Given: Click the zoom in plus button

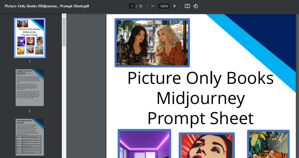Looking at the screenshot, I should click(174, 6).
